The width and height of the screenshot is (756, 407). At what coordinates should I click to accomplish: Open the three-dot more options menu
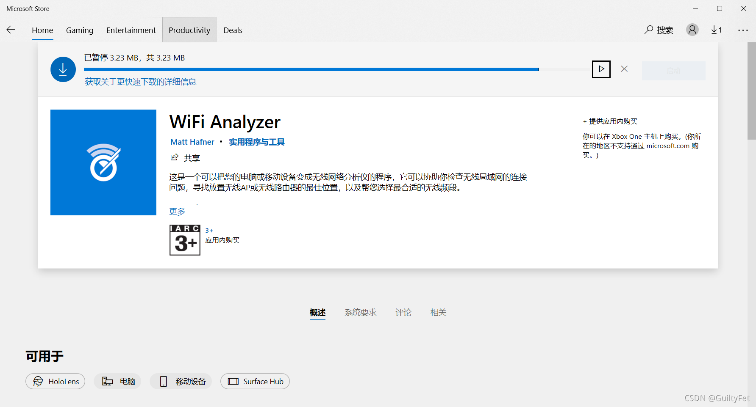point(743,30)
